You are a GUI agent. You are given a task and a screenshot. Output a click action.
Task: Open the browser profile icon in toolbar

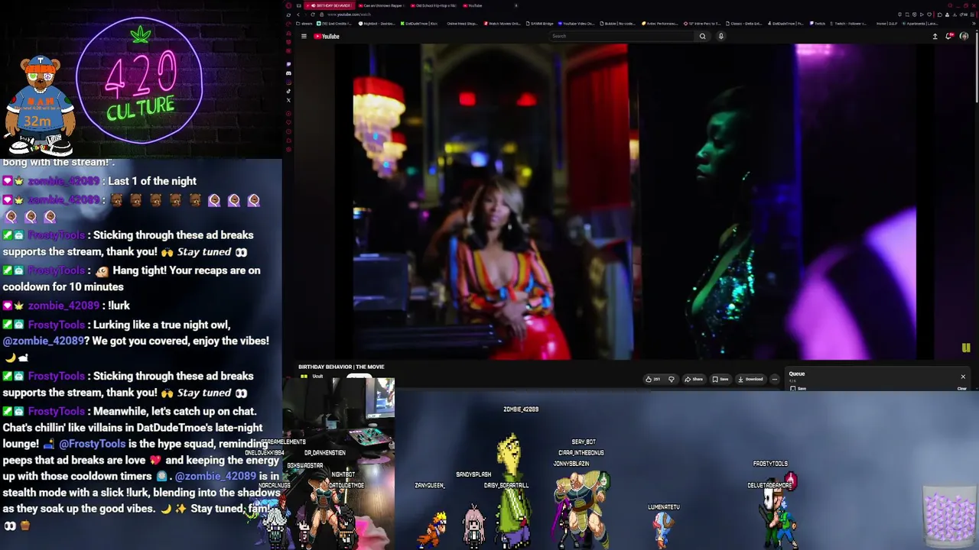tap(948, 15)
